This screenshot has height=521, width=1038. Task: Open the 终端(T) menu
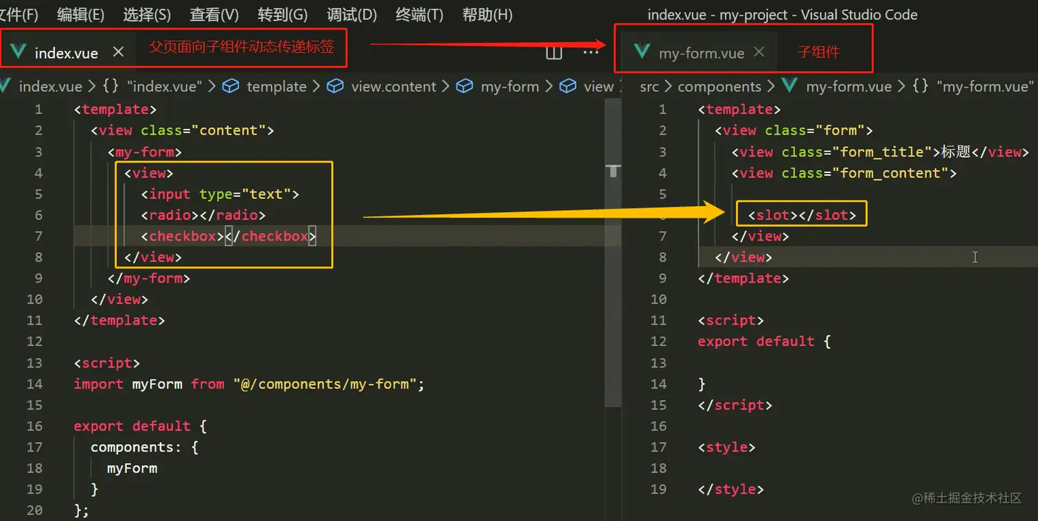tap(419, 14)
